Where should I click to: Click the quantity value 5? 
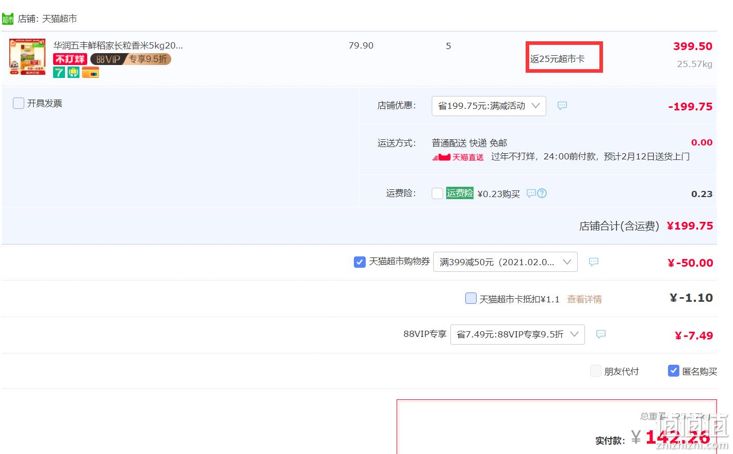[448, 46]
